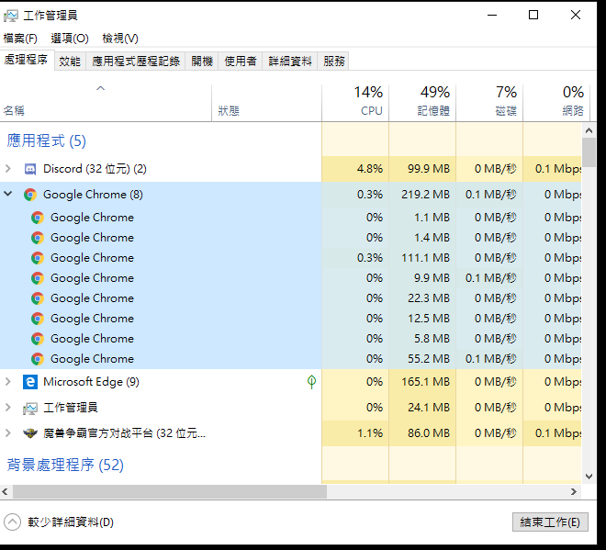Image resolution: width=606 pixels, height=550 pixels.
Task: Click the green leaf suspended-status icon
Action: [x=311, y=382]
